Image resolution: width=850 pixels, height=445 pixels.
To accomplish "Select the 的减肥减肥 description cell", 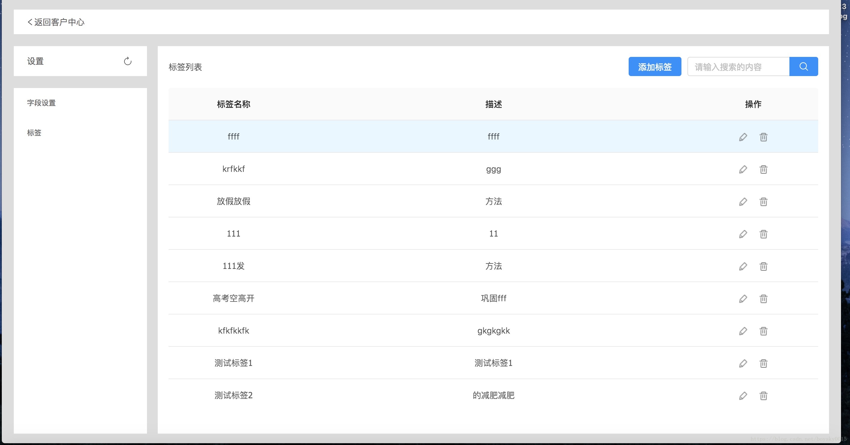I will pos(493,395).
